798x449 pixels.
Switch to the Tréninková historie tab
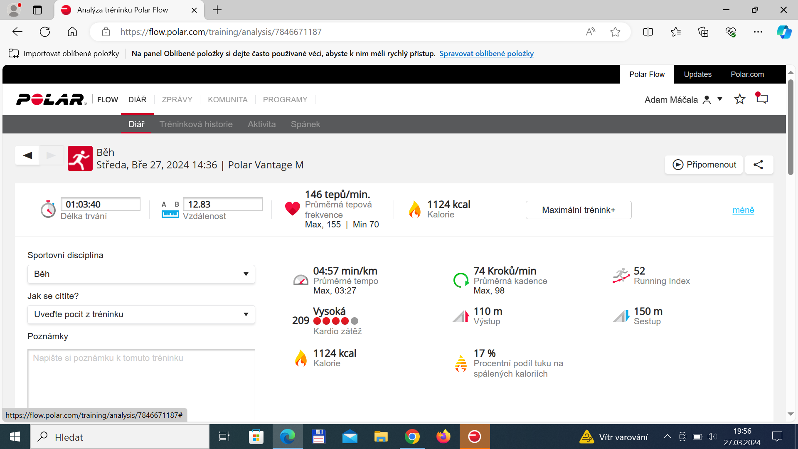pyautogui.click(x=196, y=124)
